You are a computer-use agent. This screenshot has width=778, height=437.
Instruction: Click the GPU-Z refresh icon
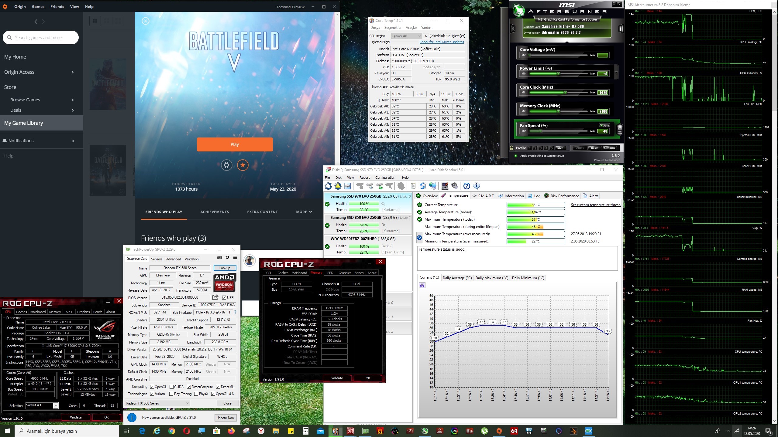(227, 257)
